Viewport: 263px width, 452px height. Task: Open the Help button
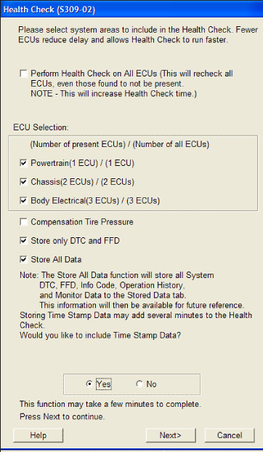38,435
